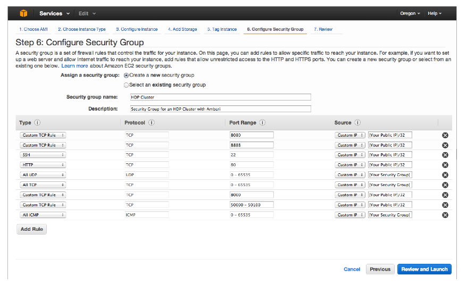467x292 pixels.
Task: Click the AWS orange cube logo
Action: tap(23, 13)
